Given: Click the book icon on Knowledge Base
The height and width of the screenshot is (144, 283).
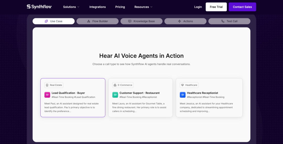Looking at the screenshot, I should (x=130, y=21).
